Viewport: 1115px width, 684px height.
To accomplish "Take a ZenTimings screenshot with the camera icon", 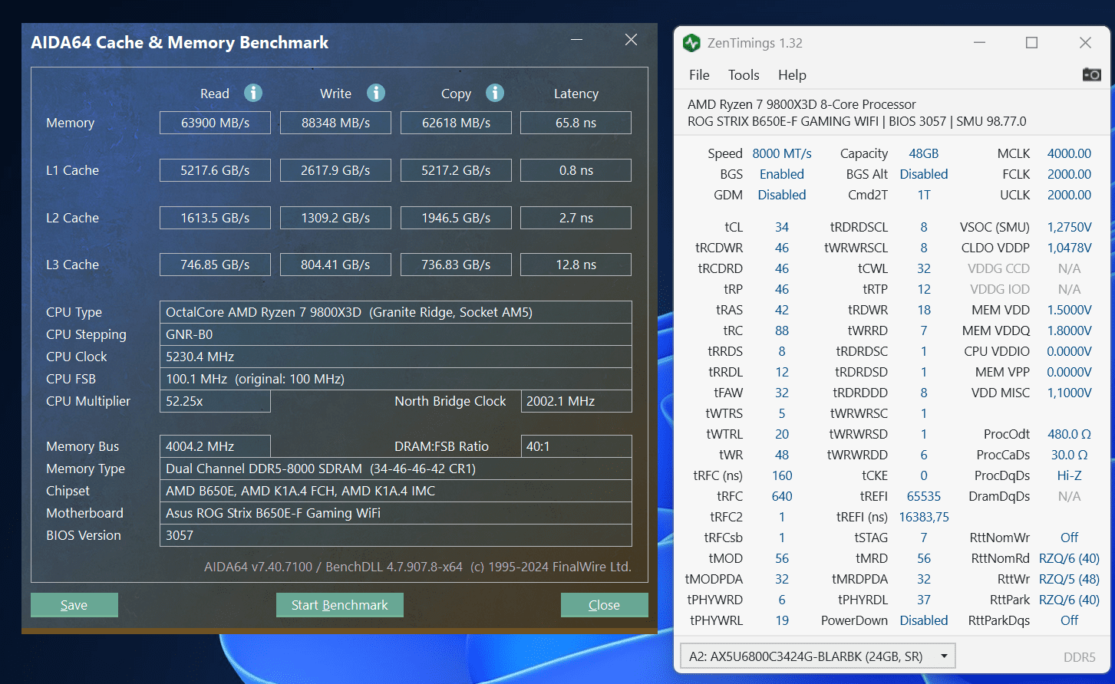I will [x=1091, y=74].
